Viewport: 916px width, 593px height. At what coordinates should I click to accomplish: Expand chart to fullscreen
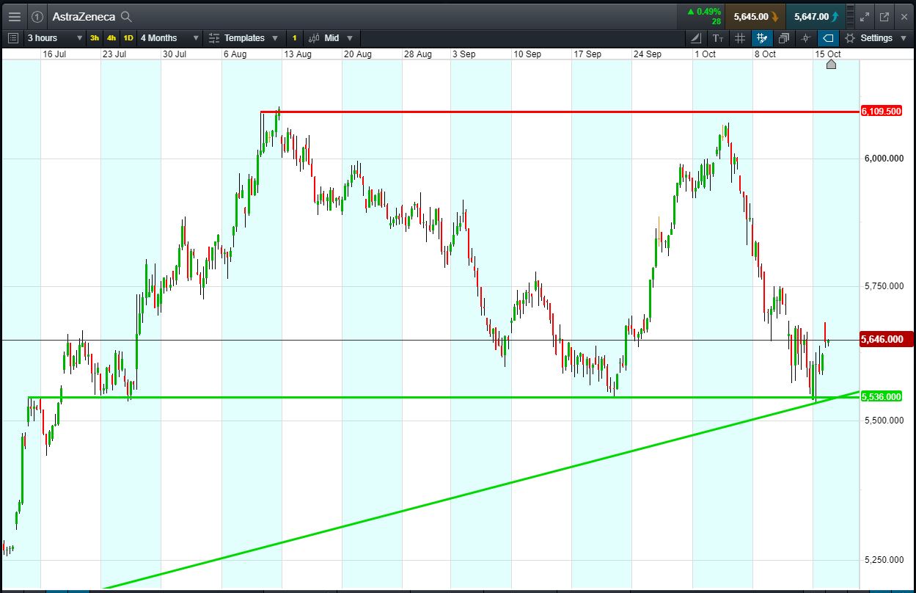(864, 16)
